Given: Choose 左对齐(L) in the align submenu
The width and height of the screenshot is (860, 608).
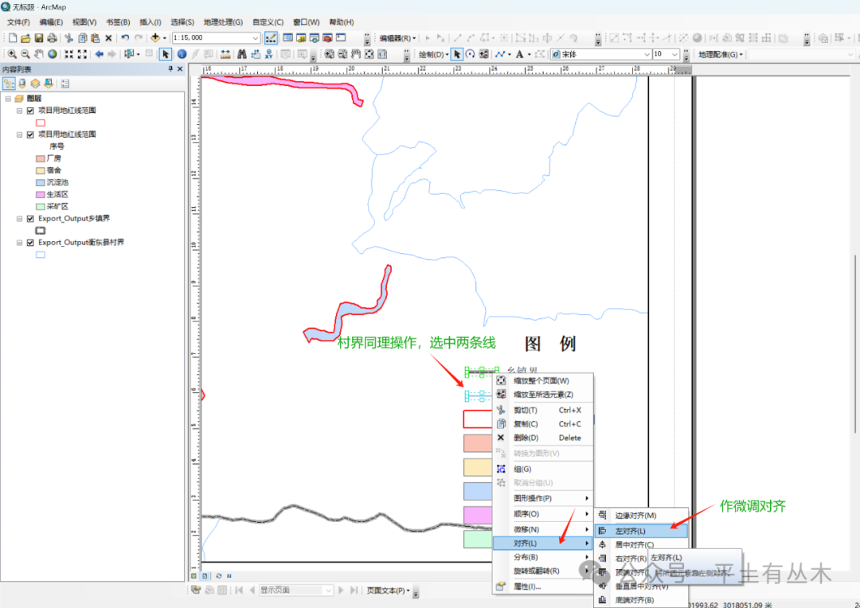Looking at the screenshot, I should [x=640, y=531].
